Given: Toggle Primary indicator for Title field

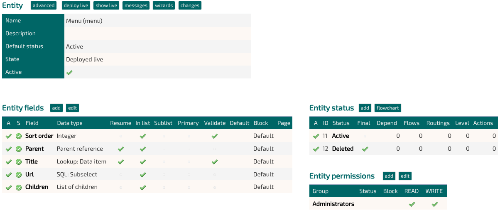Looking at the screenshot, I should tap(189, 162).
